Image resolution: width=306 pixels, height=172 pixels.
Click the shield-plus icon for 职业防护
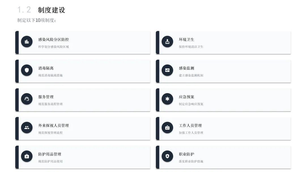167,156
